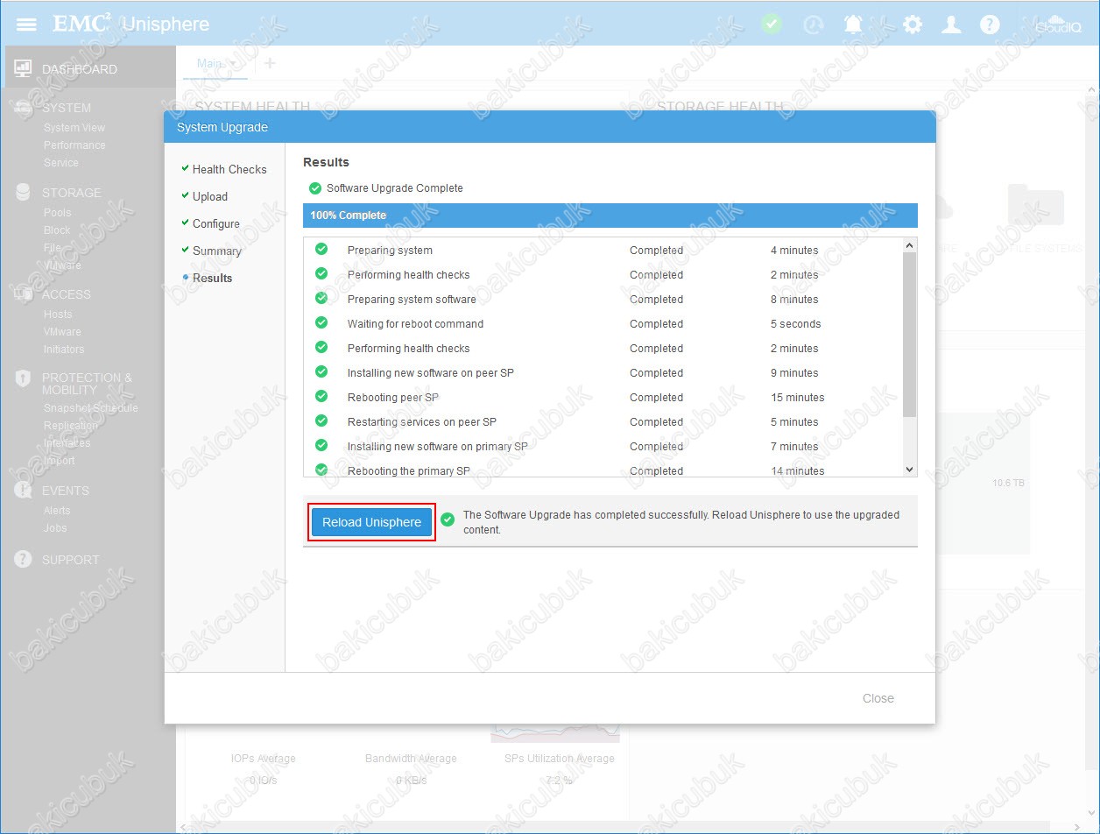Click the up arrow of results scrollbar
1100x834 pixels.
point(909,245)
